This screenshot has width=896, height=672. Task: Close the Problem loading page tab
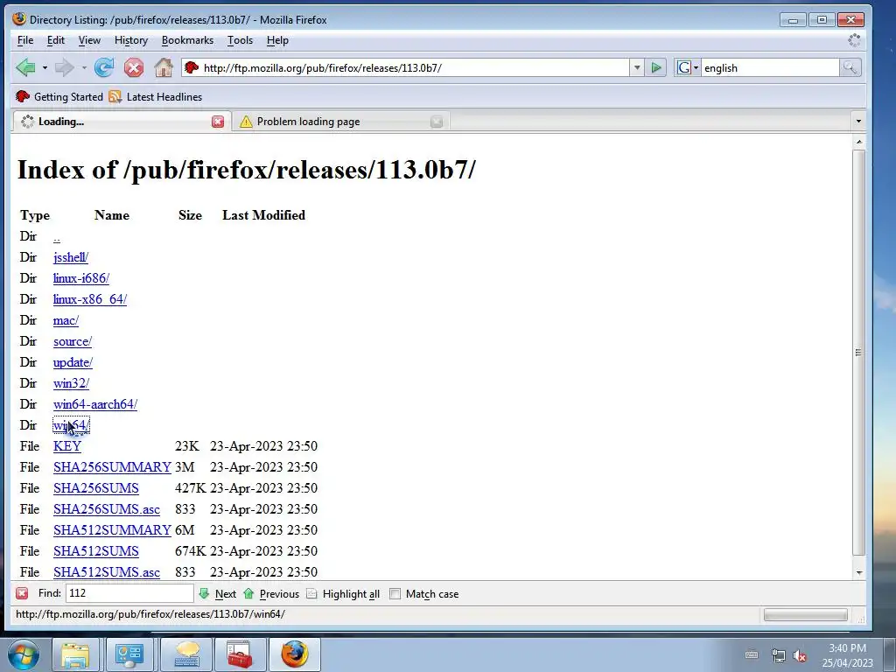click(437, 121)
